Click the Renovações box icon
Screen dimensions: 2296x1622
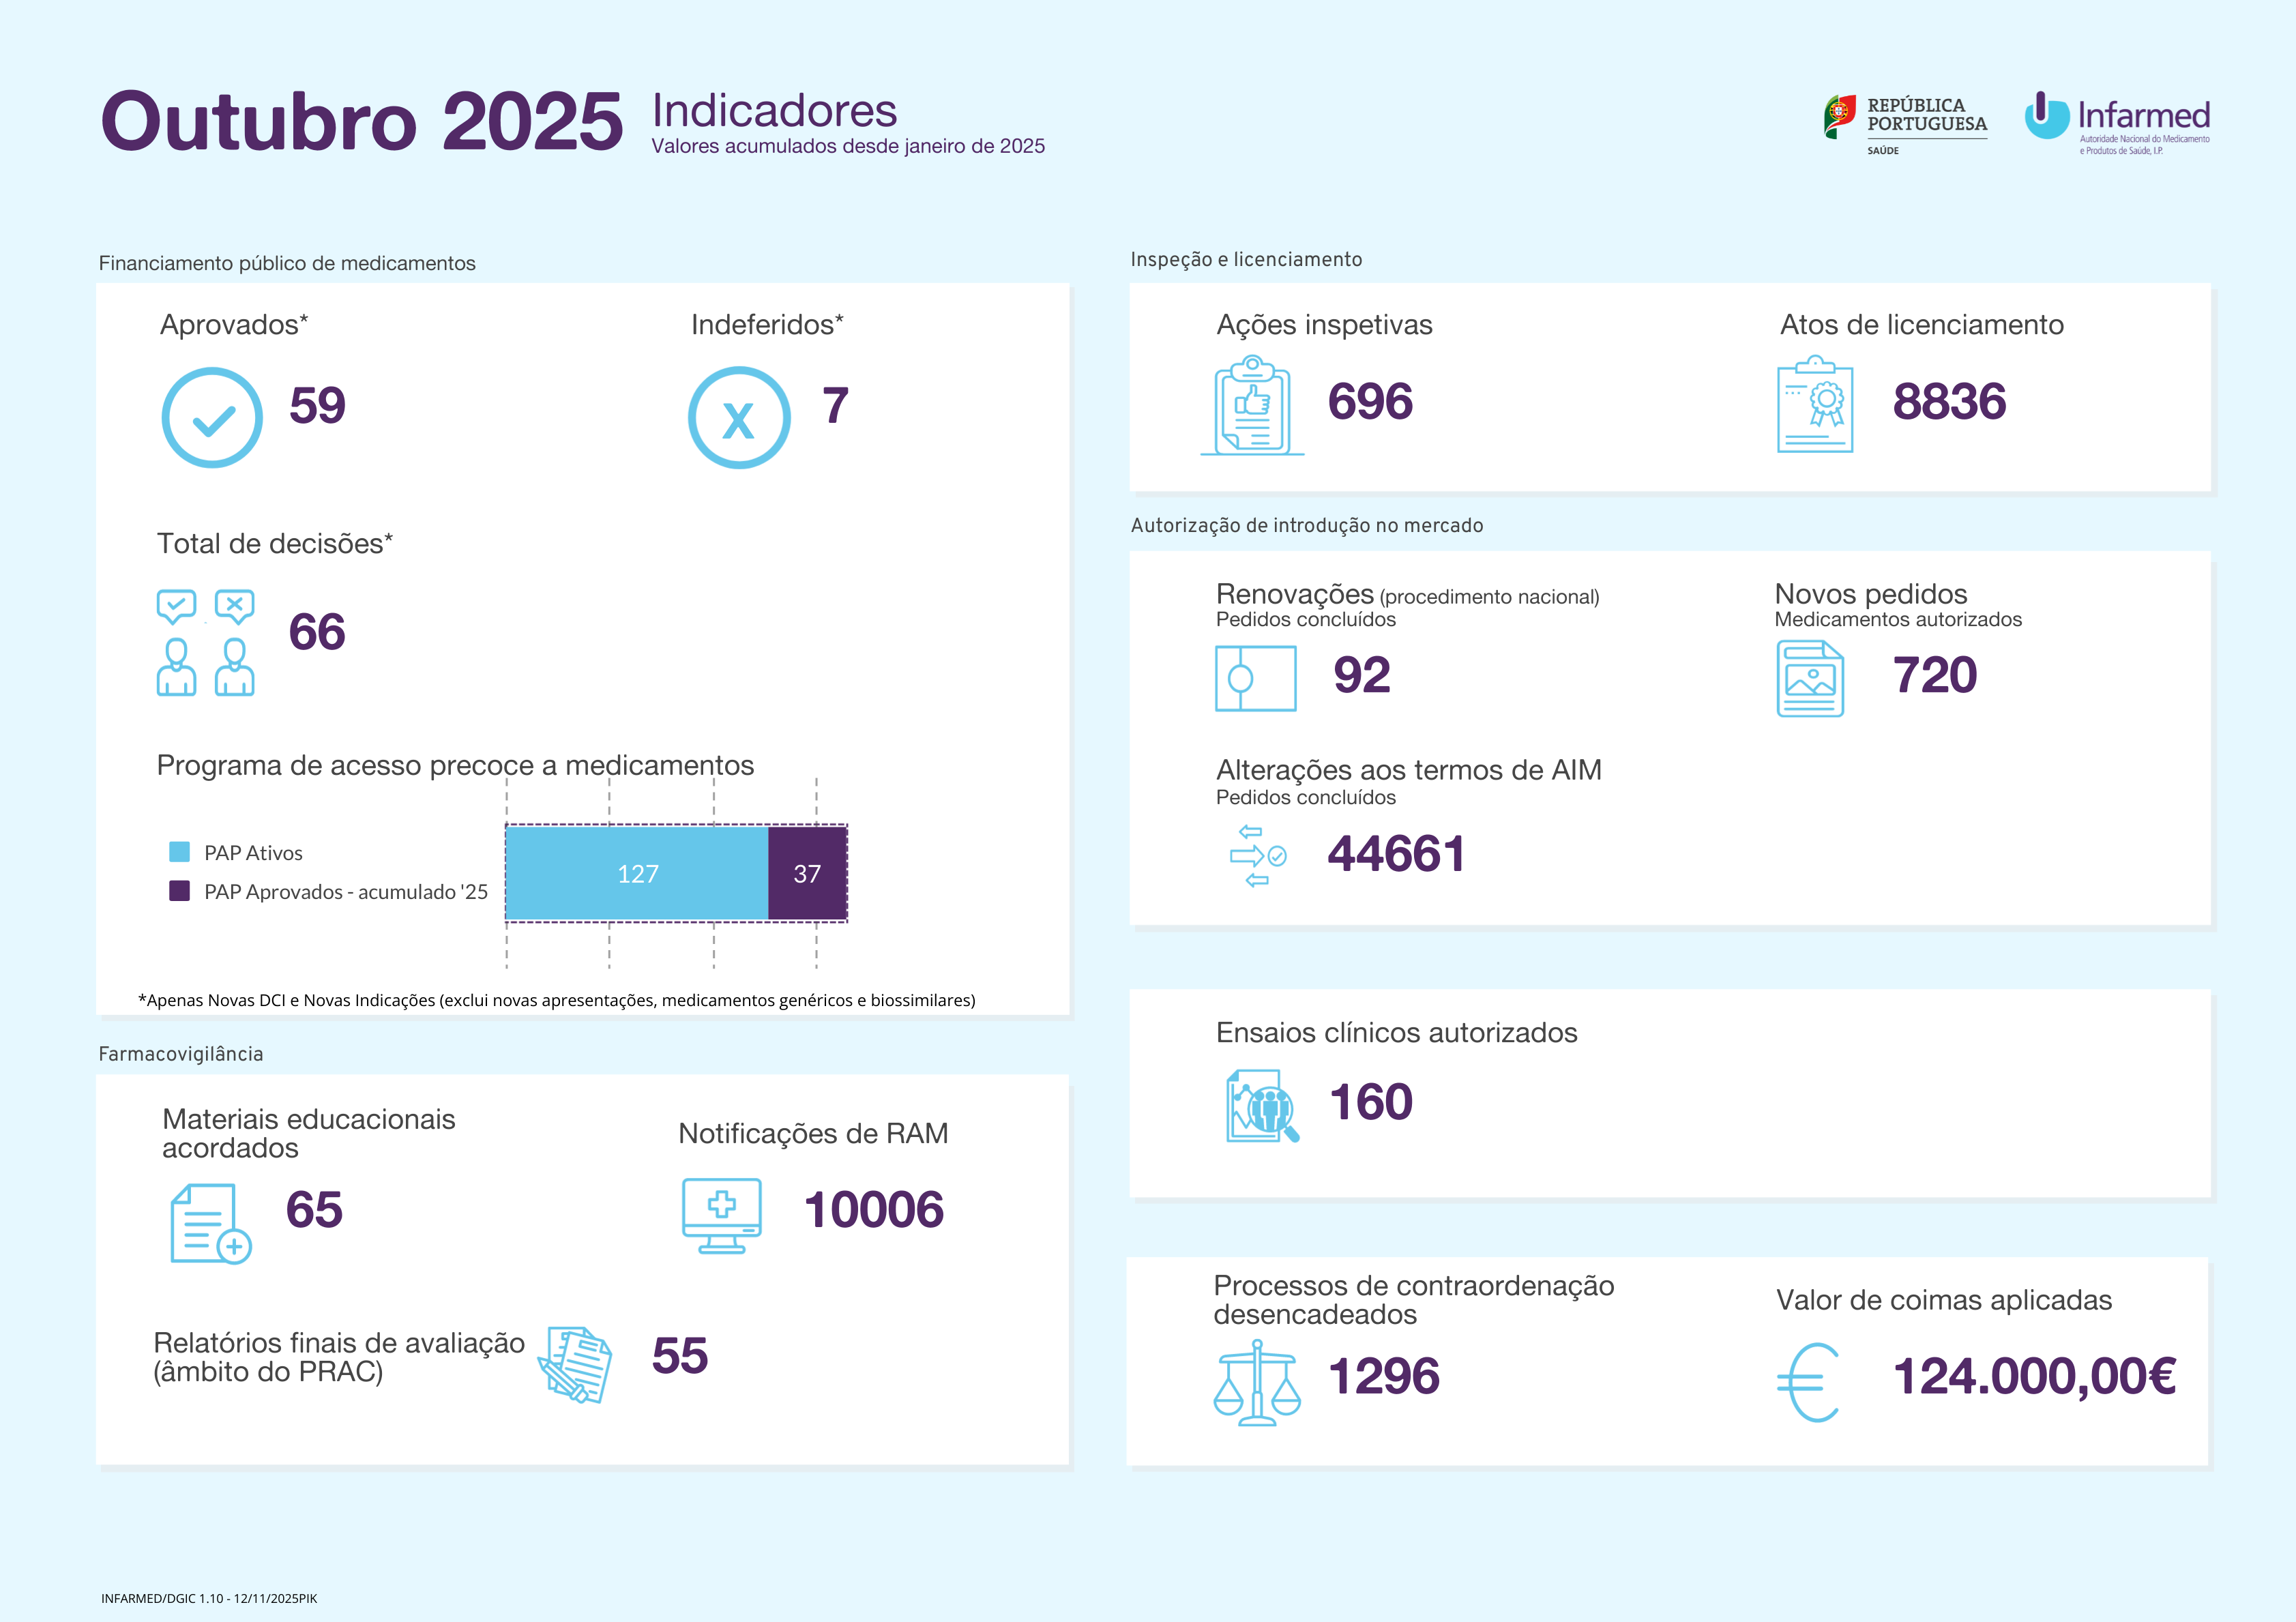1255,679
